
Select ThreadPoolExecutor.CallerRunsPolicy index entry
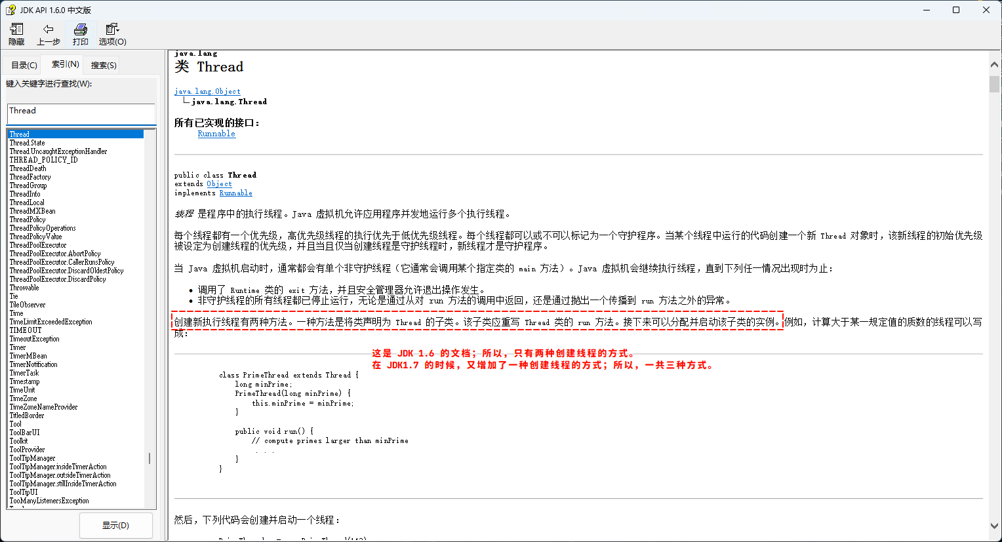pos(62,261)
